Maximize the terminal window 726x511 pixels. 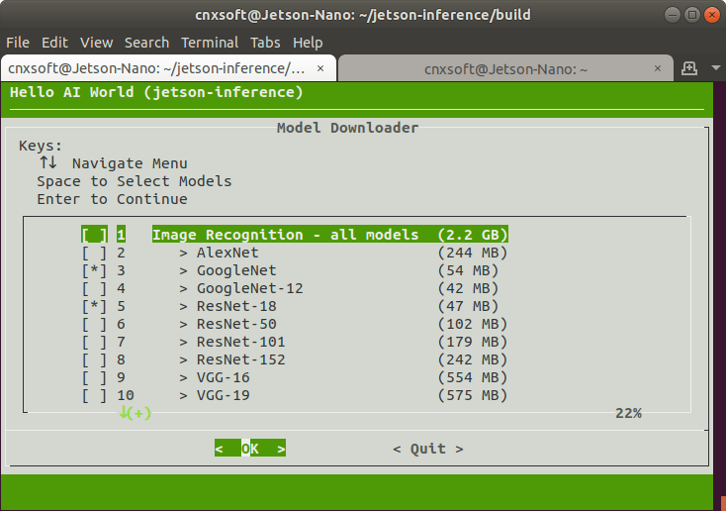coord(690,15)
